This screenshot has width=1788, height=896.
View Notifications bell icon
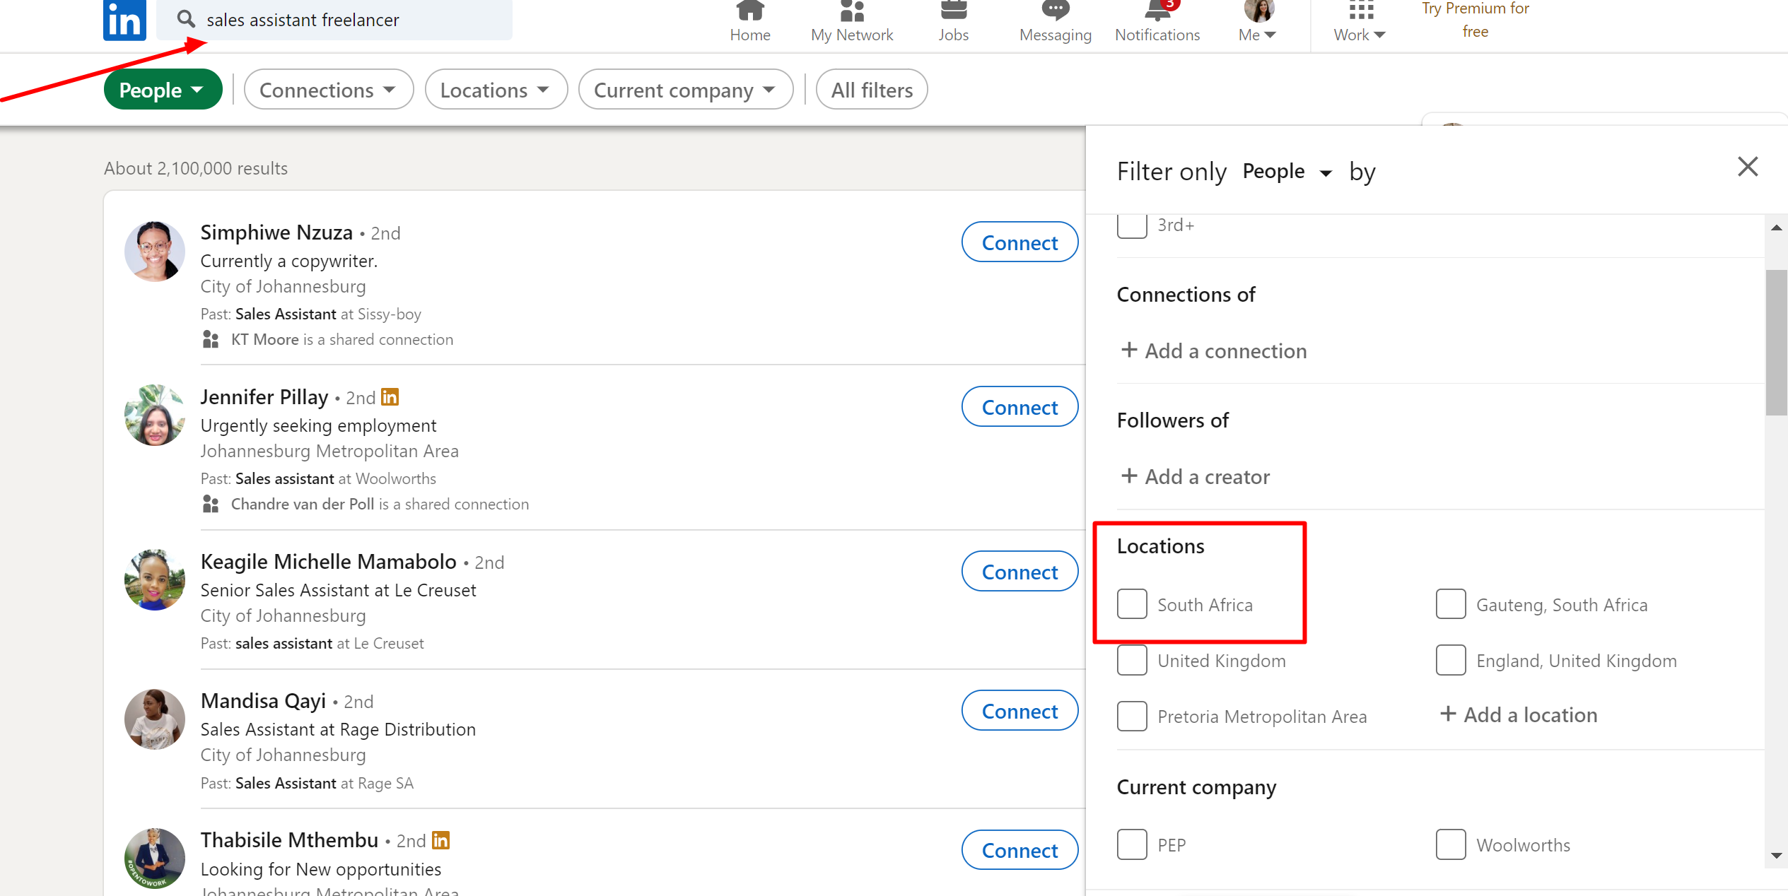[1157, 11]
